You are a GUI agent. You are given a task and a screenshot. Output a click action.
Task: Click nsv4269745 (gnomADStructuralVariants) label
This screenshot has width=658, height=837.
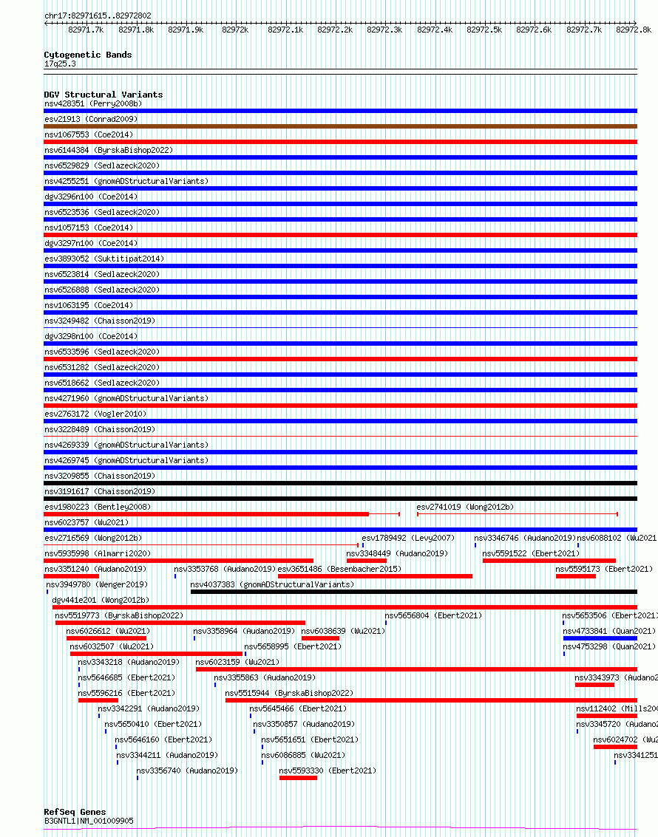tap(126, 460)
